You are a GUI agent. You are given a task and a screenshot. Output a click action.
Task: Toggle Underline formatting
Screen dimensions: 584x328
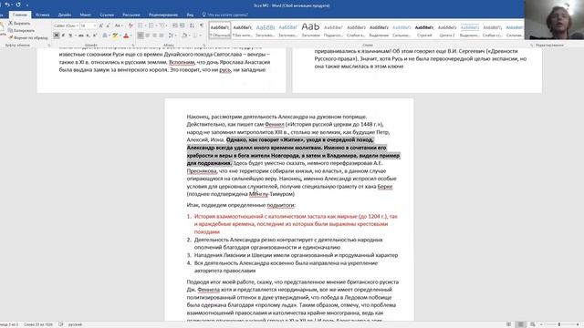[70, 36]
